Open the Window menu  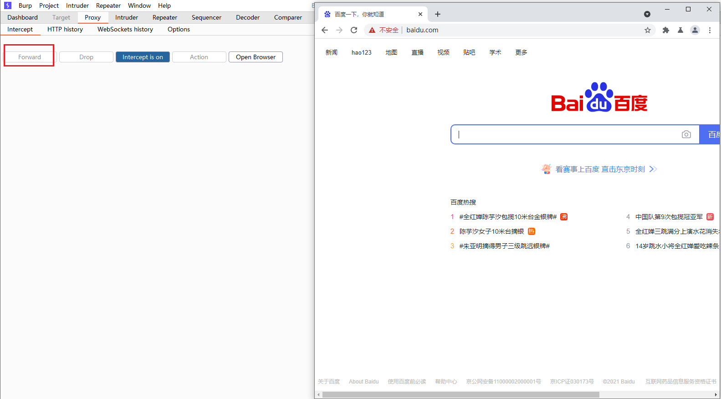(139, 5)
